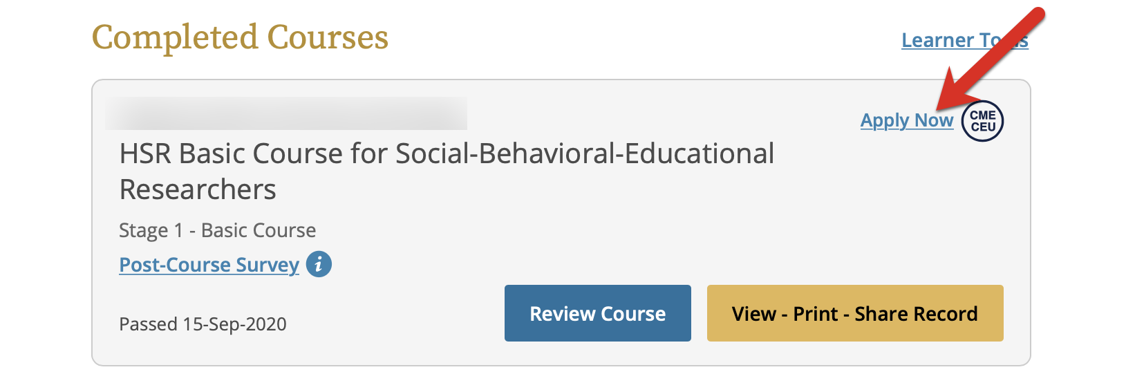1135x383 pixels.
Task: Click the word Survey in Post-Course Survey
Action: tap(267, 265)
